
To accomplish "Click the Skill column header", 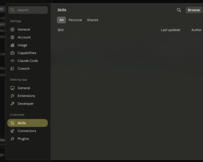I will pyautogui.click(x=61, y=30).
